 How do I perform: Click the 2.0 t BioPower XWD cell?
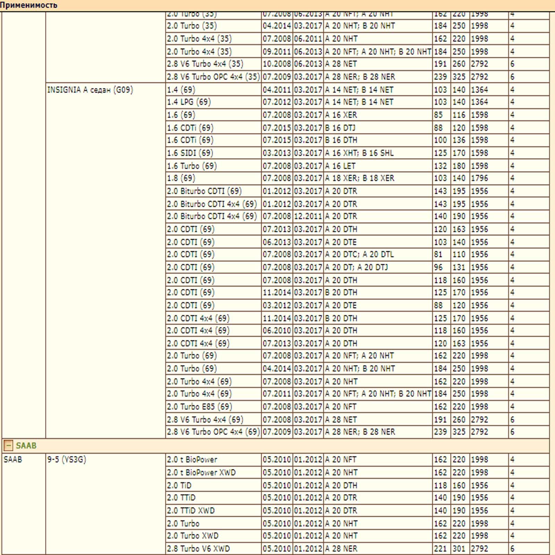(x=214, y=472)
